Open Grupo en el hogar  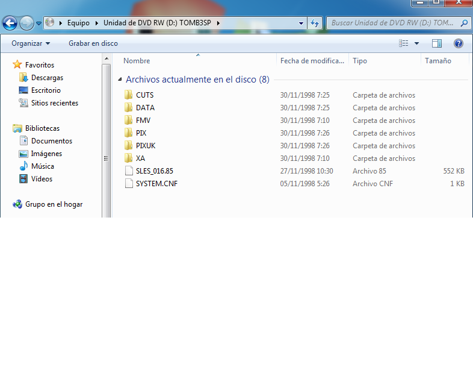tap(54, 204)
